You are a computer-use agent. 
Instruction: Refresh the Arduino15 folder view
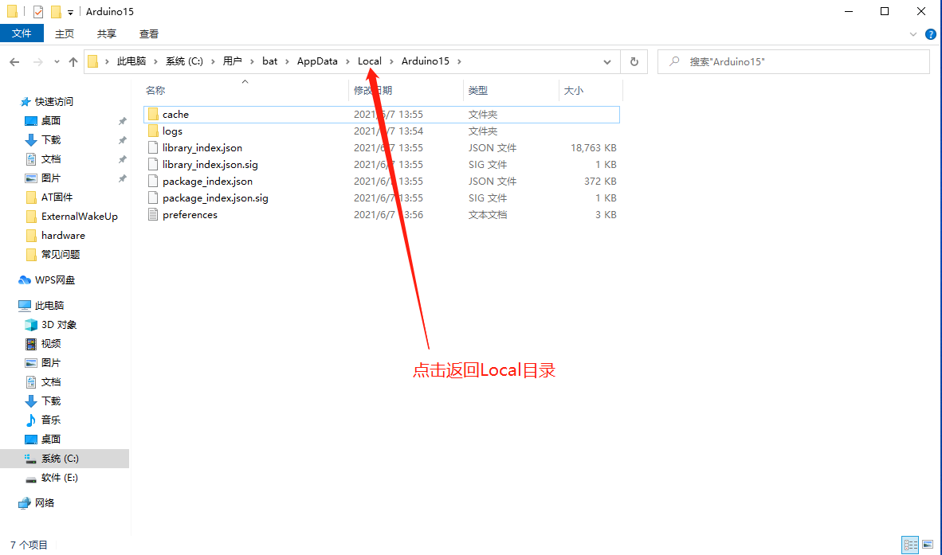pyautogui.click(x=634, y=62)
